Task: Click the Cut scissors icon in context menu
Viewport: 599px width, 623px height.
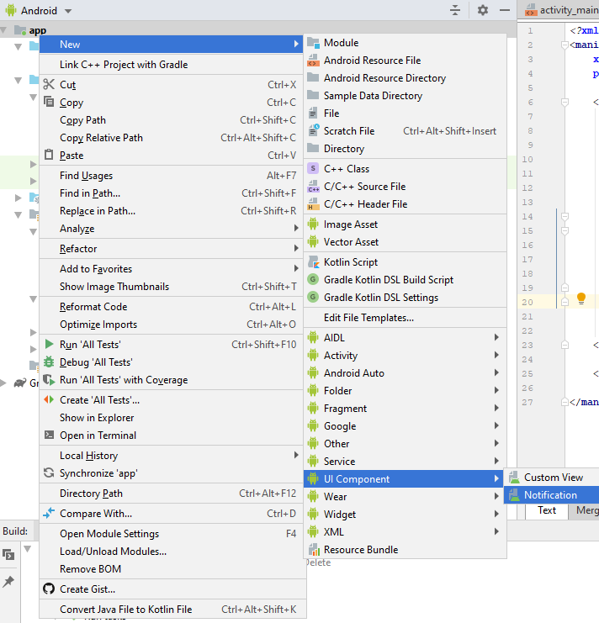Action: click(x=49, y=85)
